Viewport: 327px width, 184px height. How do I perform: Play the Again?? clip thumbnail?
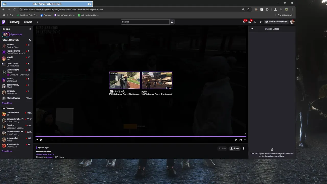[157, 80]
